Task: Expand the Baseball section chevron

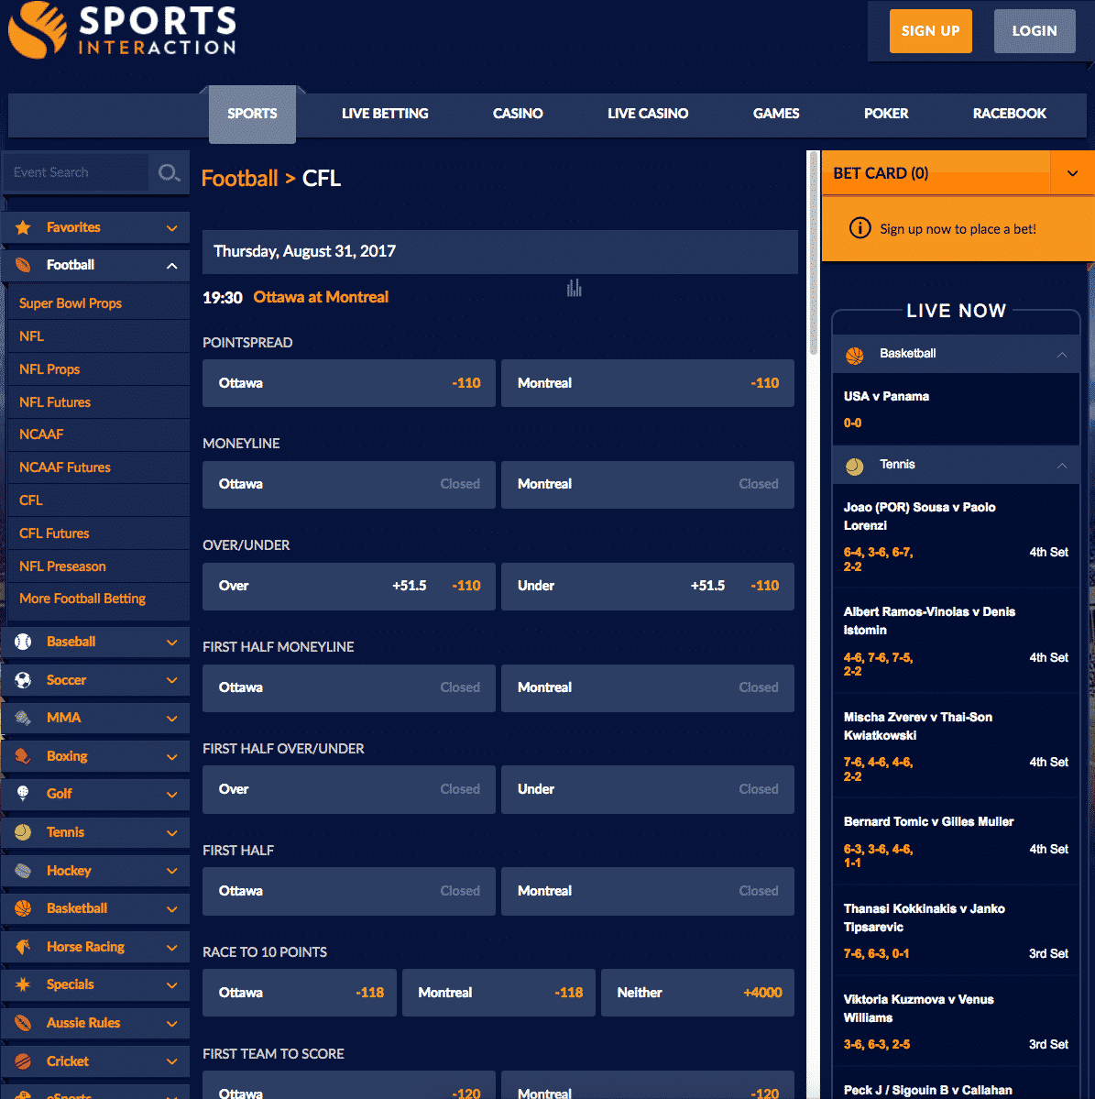Action: coord(171,642)
